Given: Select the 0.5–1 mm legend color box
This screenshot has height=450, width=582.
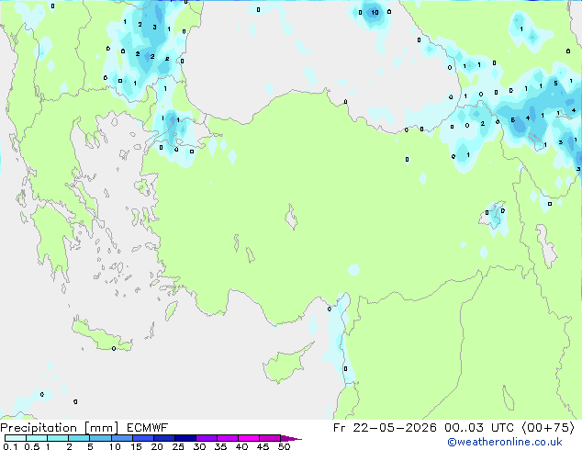Looking at the screenshot, I should click(37, 438).
